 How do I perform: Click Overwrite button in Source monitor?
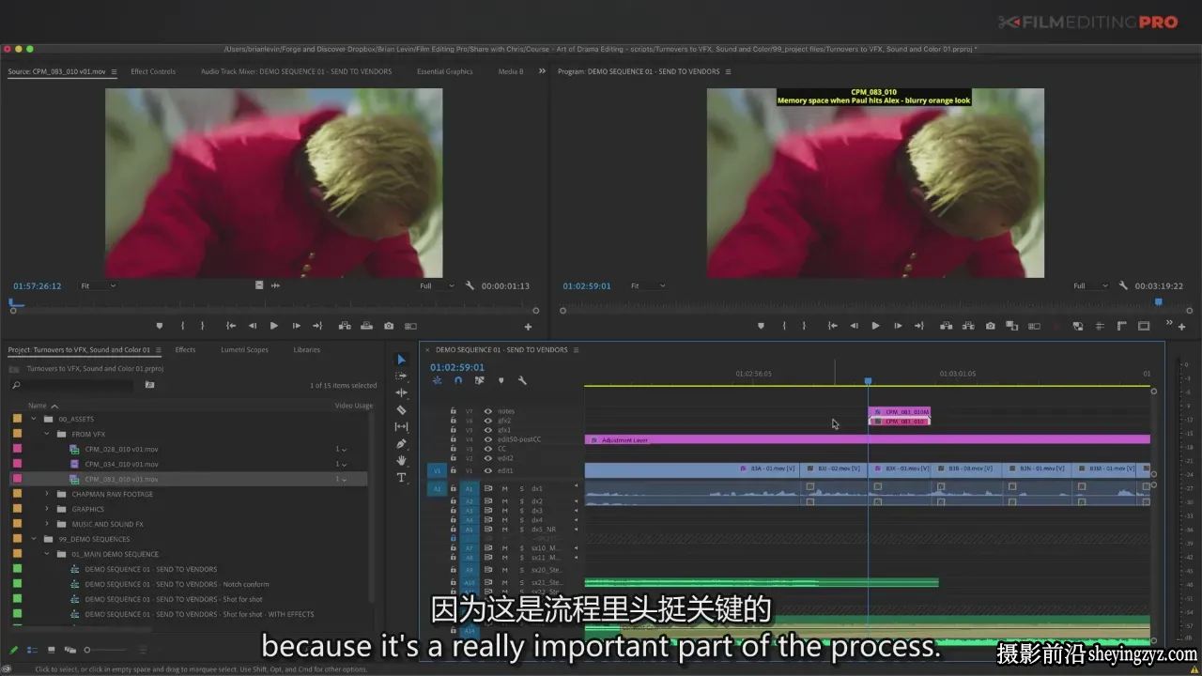tap(366, 326)
